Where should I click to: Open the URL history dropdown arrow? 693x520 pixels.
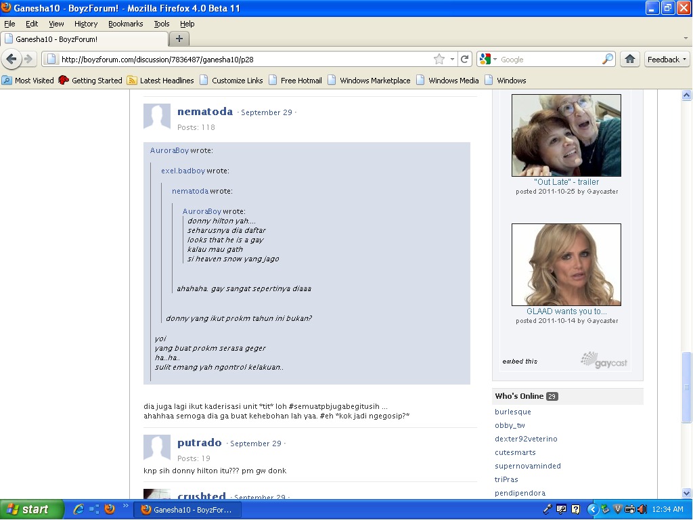452,59
